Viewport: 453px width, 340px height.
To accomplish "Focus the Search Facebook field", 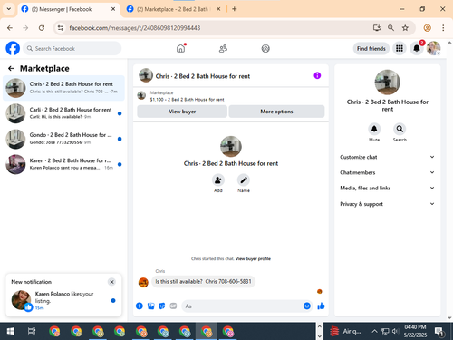I will pos(72,48).
